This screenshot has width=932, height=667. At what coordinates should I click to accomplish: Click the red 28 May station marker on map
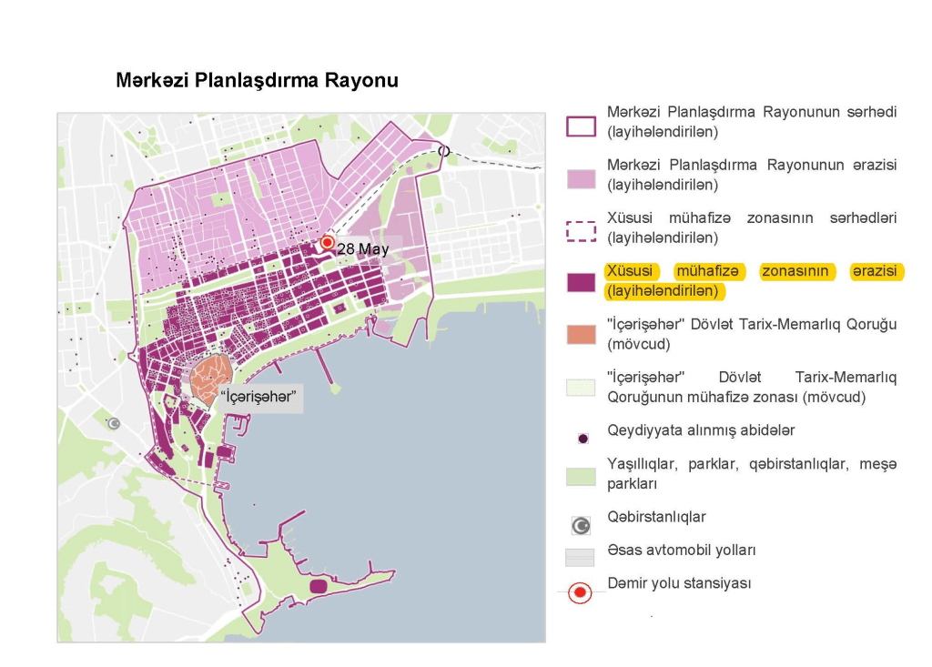327,243
